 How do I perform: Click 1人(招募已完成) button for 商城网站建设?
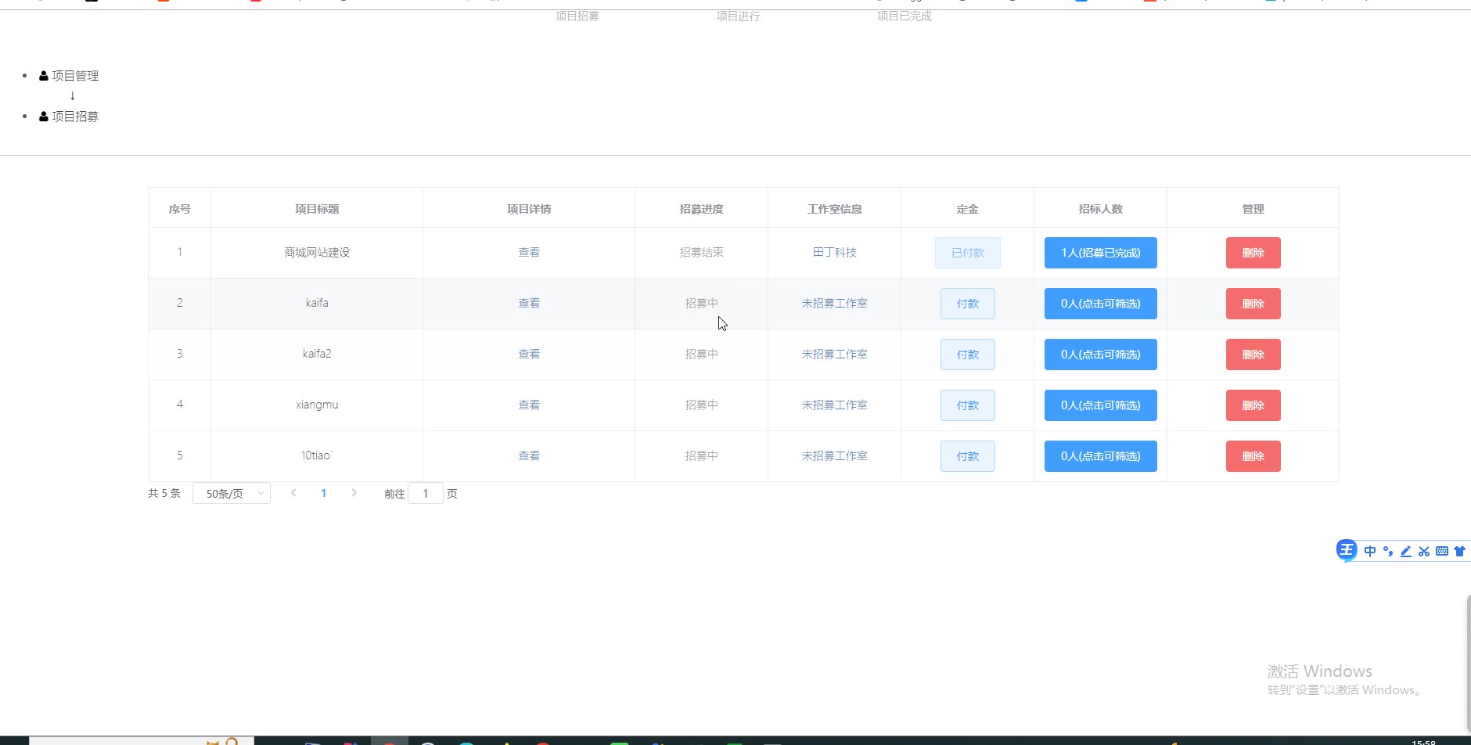[x=1101, y=253]
